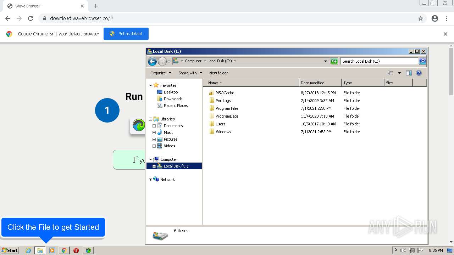This screenshot has height=255, width=454.
Task: Select the MSOCache folder icon
Action: tap(212, 93)
